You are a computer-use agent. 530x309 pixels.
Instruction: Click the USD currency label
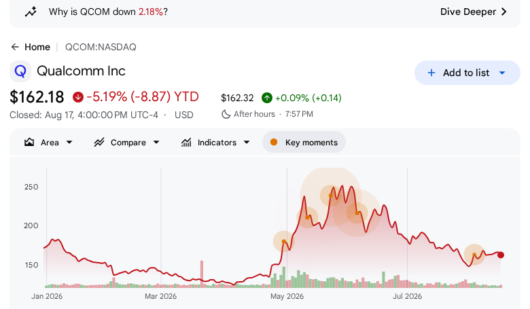point(184,115)
